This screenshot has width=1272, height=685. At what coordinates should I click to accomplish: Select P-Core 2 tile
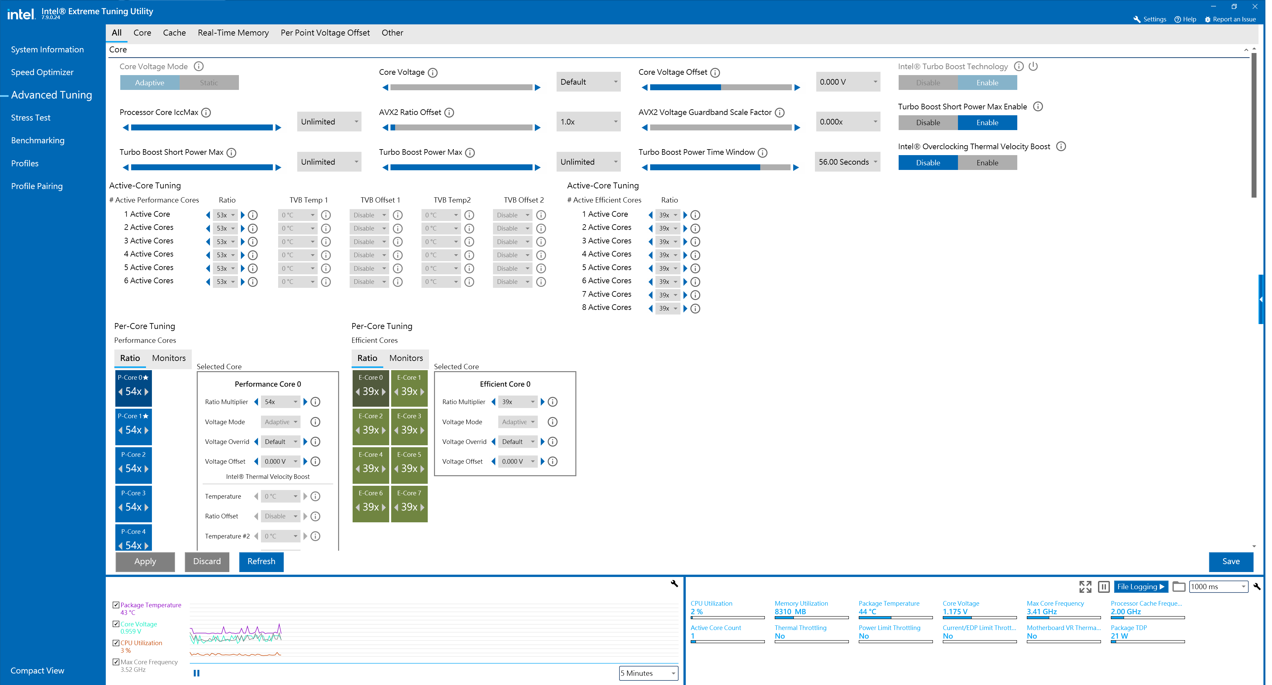click(133, 465)
